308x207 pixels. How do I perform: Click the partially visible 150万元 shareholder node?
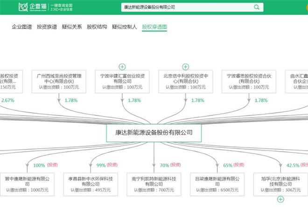coord(11,82)
